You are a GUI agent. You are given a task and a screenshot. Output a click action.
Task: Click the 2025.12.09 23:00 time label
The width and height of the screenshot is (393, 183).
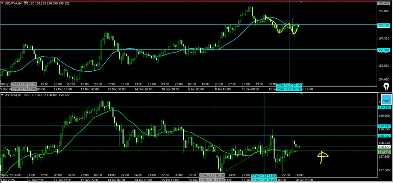click(24, 84)
